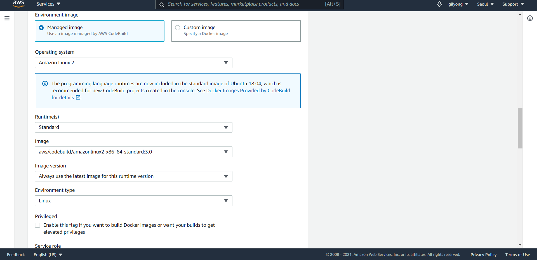Open notifications bell
Screen dimensions: 537x260
point(439,4)
